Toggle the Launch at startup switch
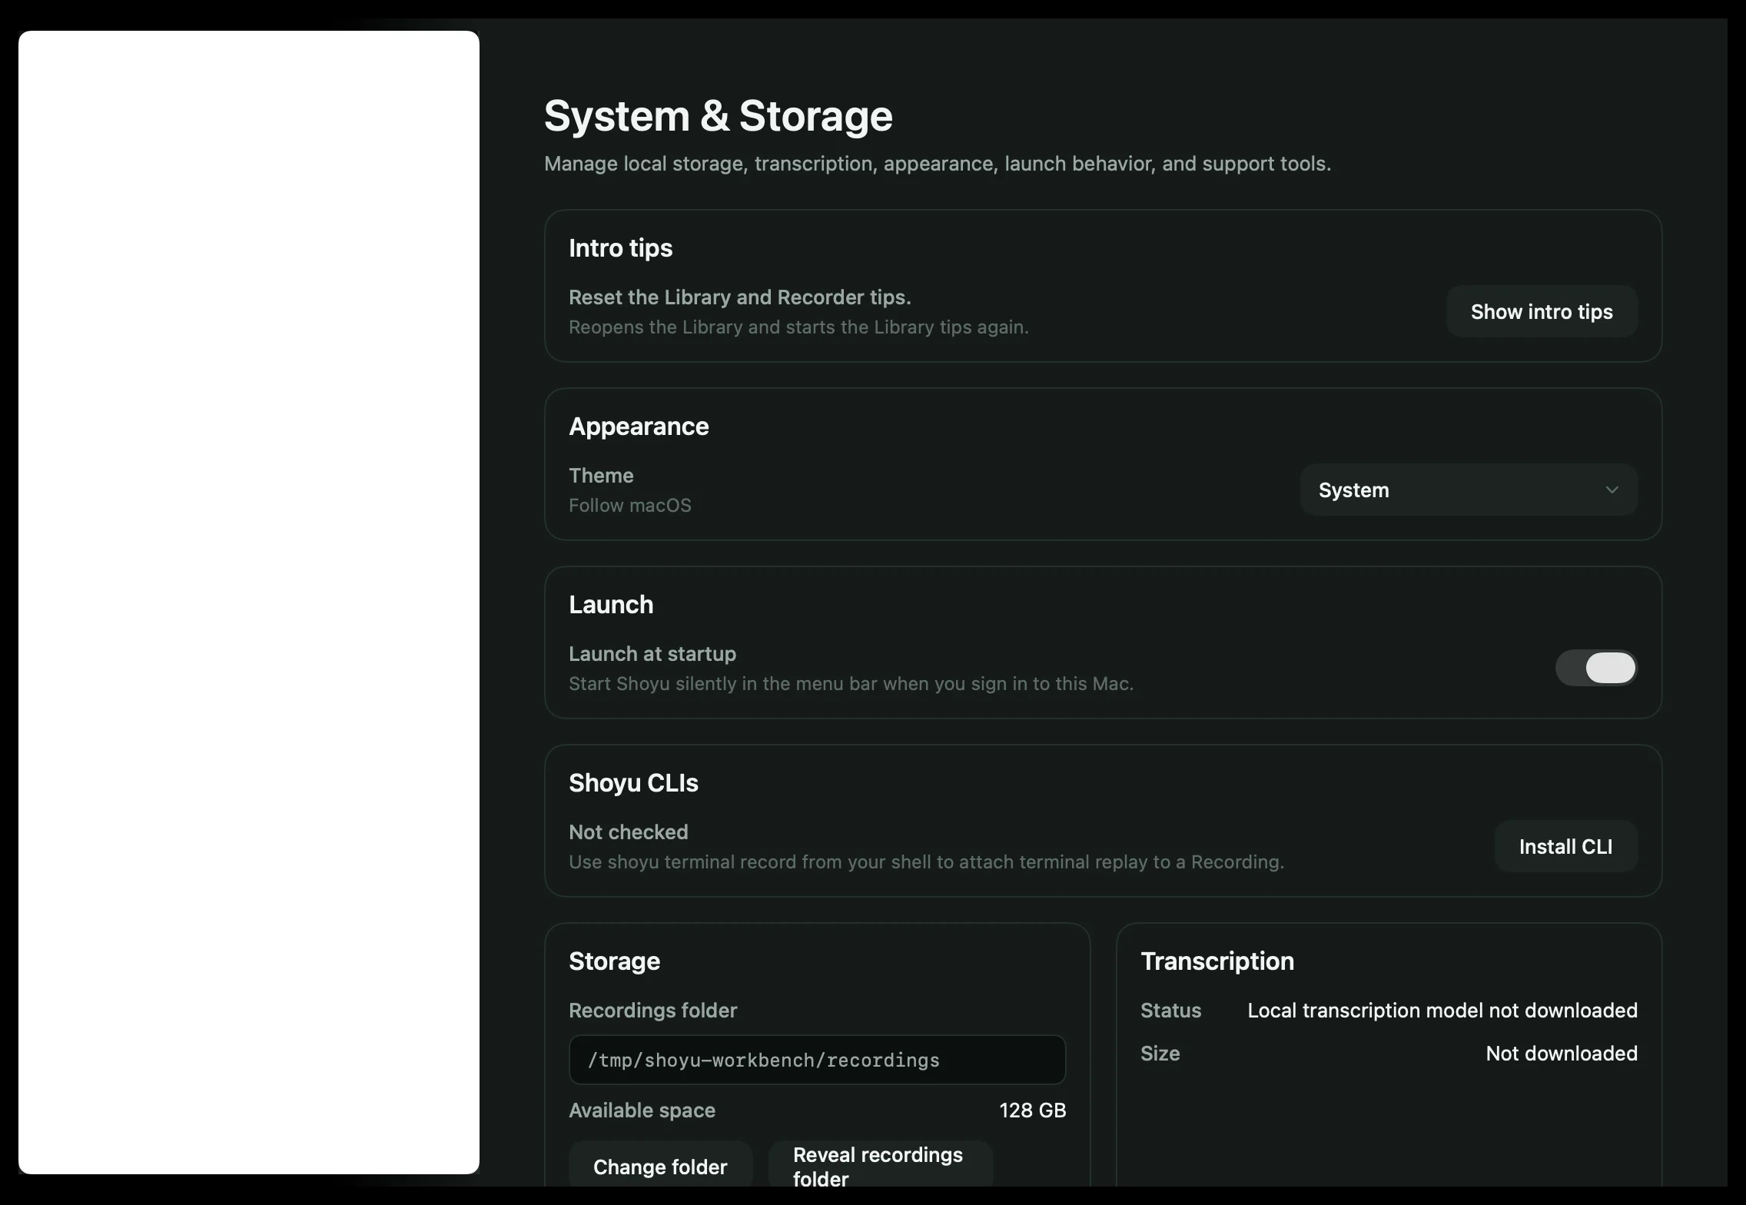This screenshot has height=1205, width=1746. 1596,667
